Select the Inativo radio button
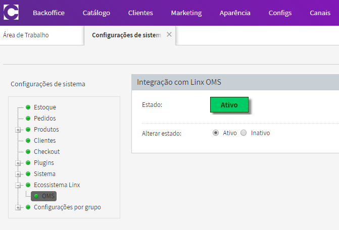339x230 pixels. 244,133
